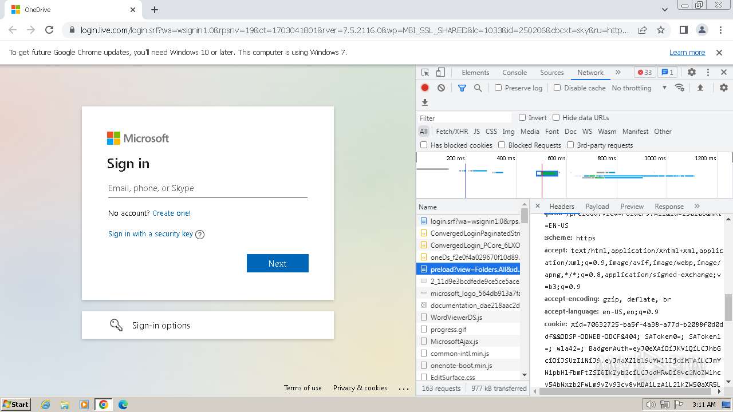733x412 pixels.
Task: Enable Preserve log checkbox
Action: point(498,88)
